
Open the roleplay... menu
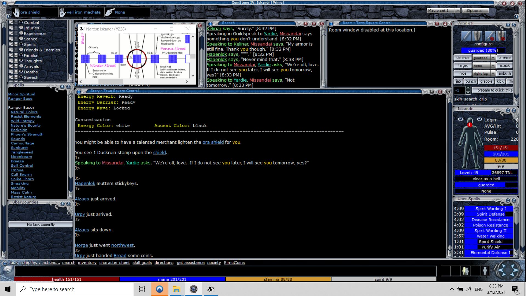[x=30, y=263]
